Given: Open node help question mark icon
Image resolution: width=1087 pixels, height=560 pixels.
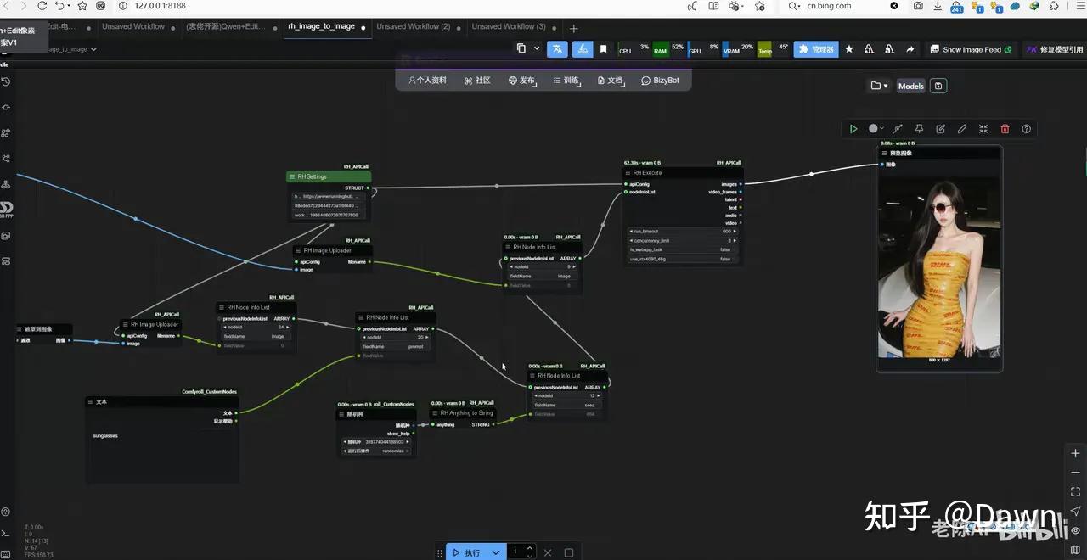Looking at the screenshot, I should click(x=1027, y=129).
